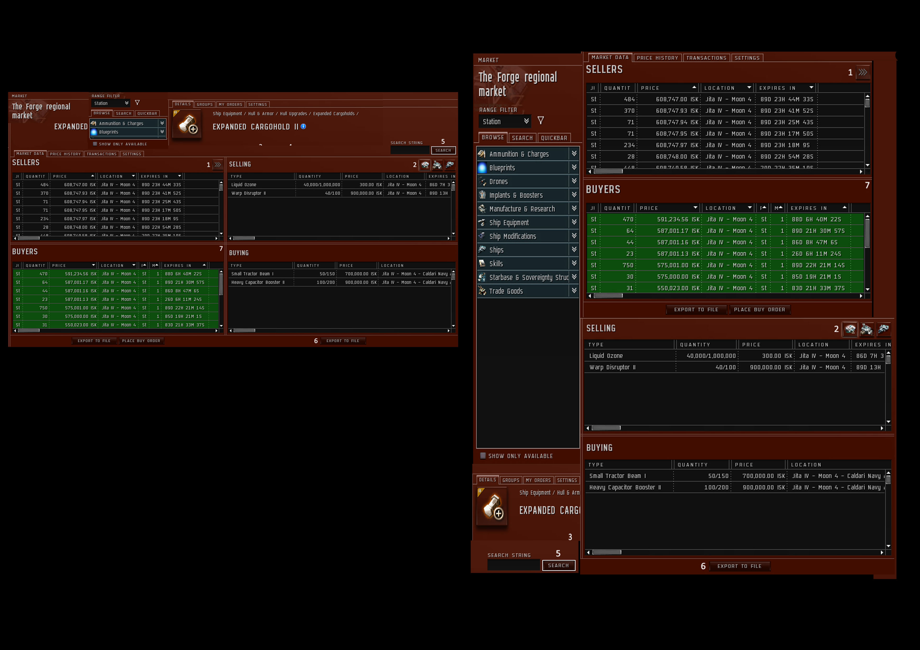Click the Ships category icon
The height and width of the screenshot is (650, 920).
pos(482,250)
